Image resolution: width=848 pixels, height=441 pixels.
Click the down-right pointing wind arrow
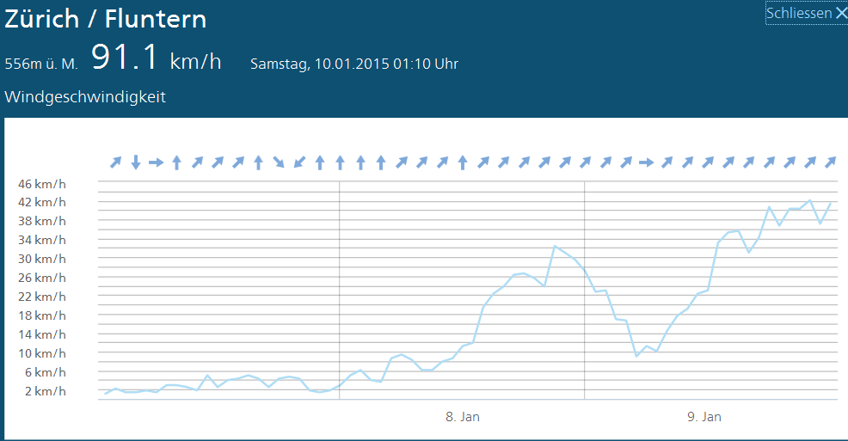point(279,162)
